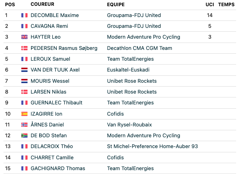Open rider page for CAVAGNA Remi
The height and width of the screenshot is (174, 240).
(49, 26)
